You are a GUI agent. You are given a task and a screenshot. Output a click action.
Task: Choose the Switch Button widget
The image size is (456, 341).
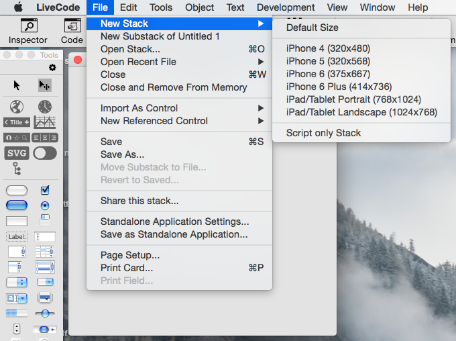(x=45, y=153)
